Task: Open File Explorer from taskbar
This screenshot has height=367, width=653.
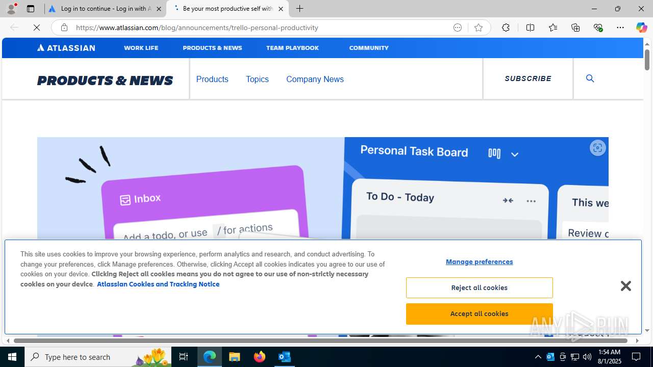Action: coord(235,357)
